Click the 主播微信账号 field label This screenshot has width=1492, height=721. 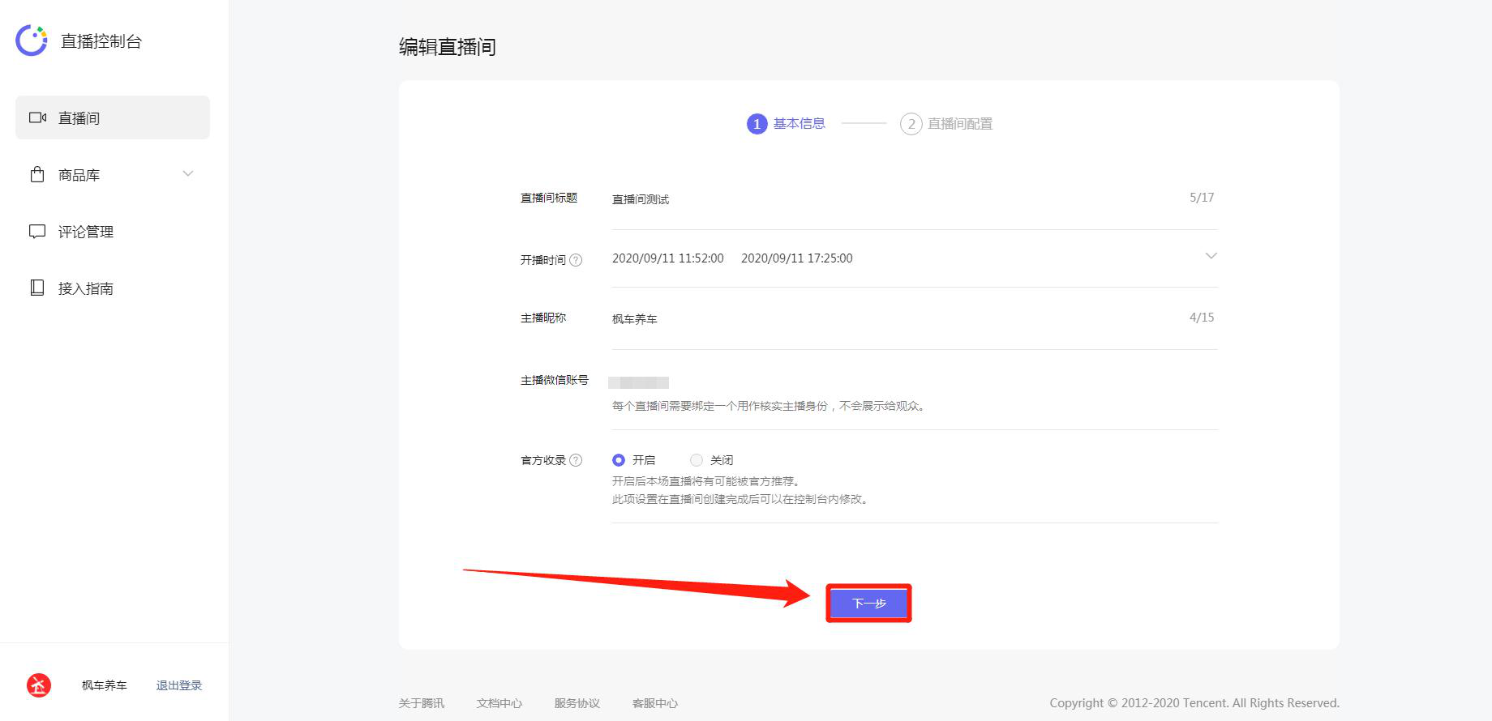555,380
